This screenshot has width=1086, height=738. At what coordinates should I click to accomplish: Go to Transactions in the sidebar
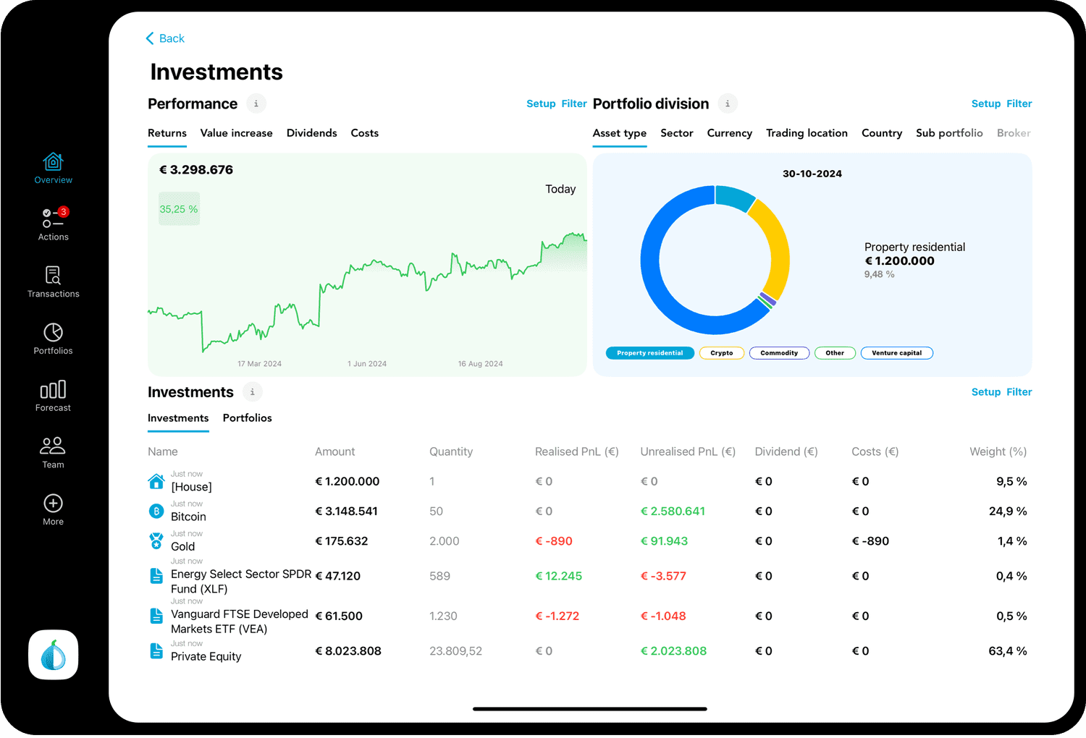point(53,276)
